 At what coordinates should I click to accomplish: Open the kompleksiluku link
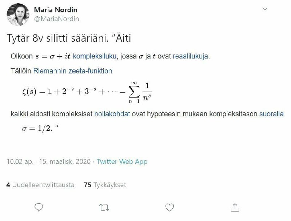coord(94,56)
